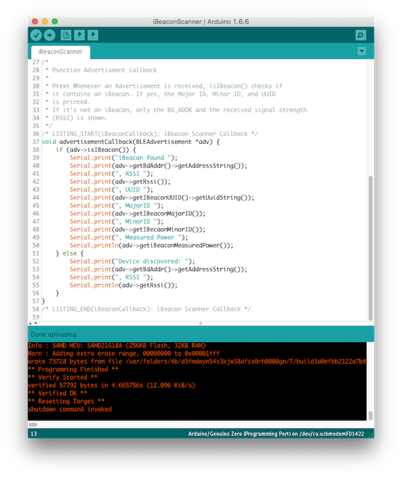Click the red close window button
Viewport: 402px width, 478px height.
pyautogui.click(x=35, y=21)
